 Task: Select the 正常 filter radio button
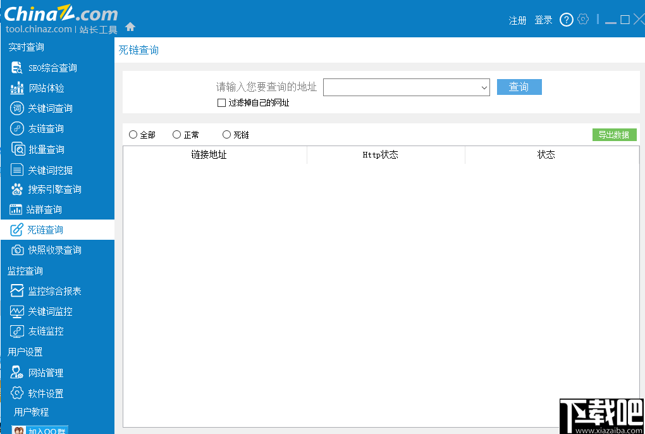(x=177, y=134)
